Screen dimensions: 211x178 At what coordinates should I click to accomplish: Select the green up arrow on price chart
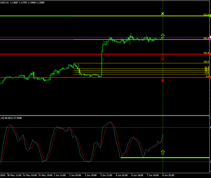pyautogui.click(x=163, y=36)
